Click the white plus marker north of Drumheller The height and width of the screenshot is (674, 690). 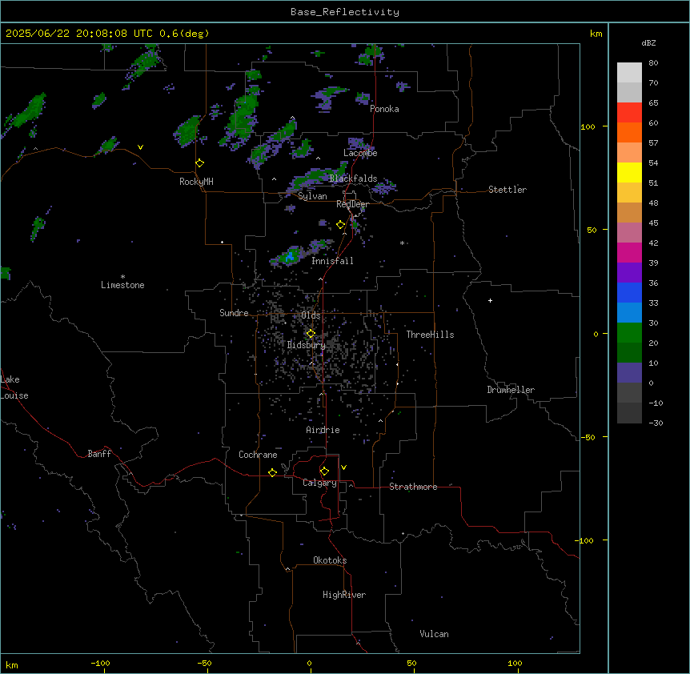click(x=490, y=300)
